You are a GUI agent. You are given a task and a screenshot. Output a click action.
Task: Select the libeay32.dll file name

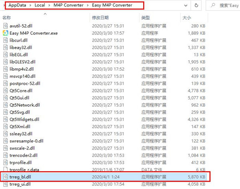[x=21, y=48]
